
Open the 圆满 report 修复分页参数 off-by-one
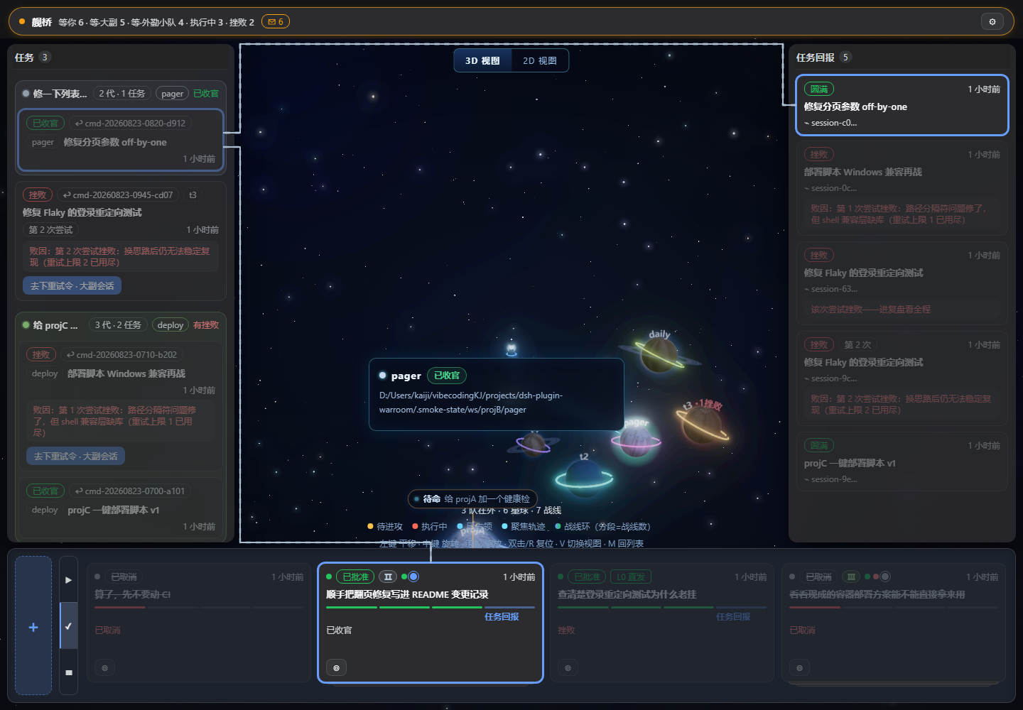pos(902,105)
